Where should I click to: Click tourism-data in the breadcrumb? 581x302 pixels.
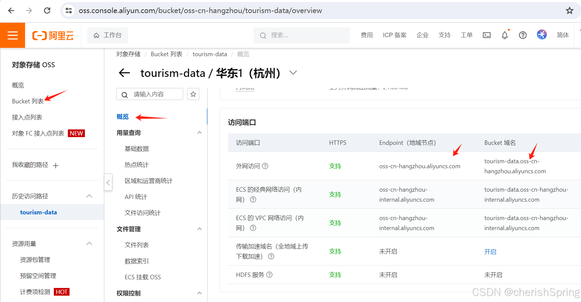pos(210,54)
